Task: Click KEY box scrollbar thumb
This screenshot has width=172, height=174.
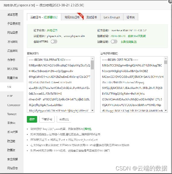Action: (x=92, y=65)
